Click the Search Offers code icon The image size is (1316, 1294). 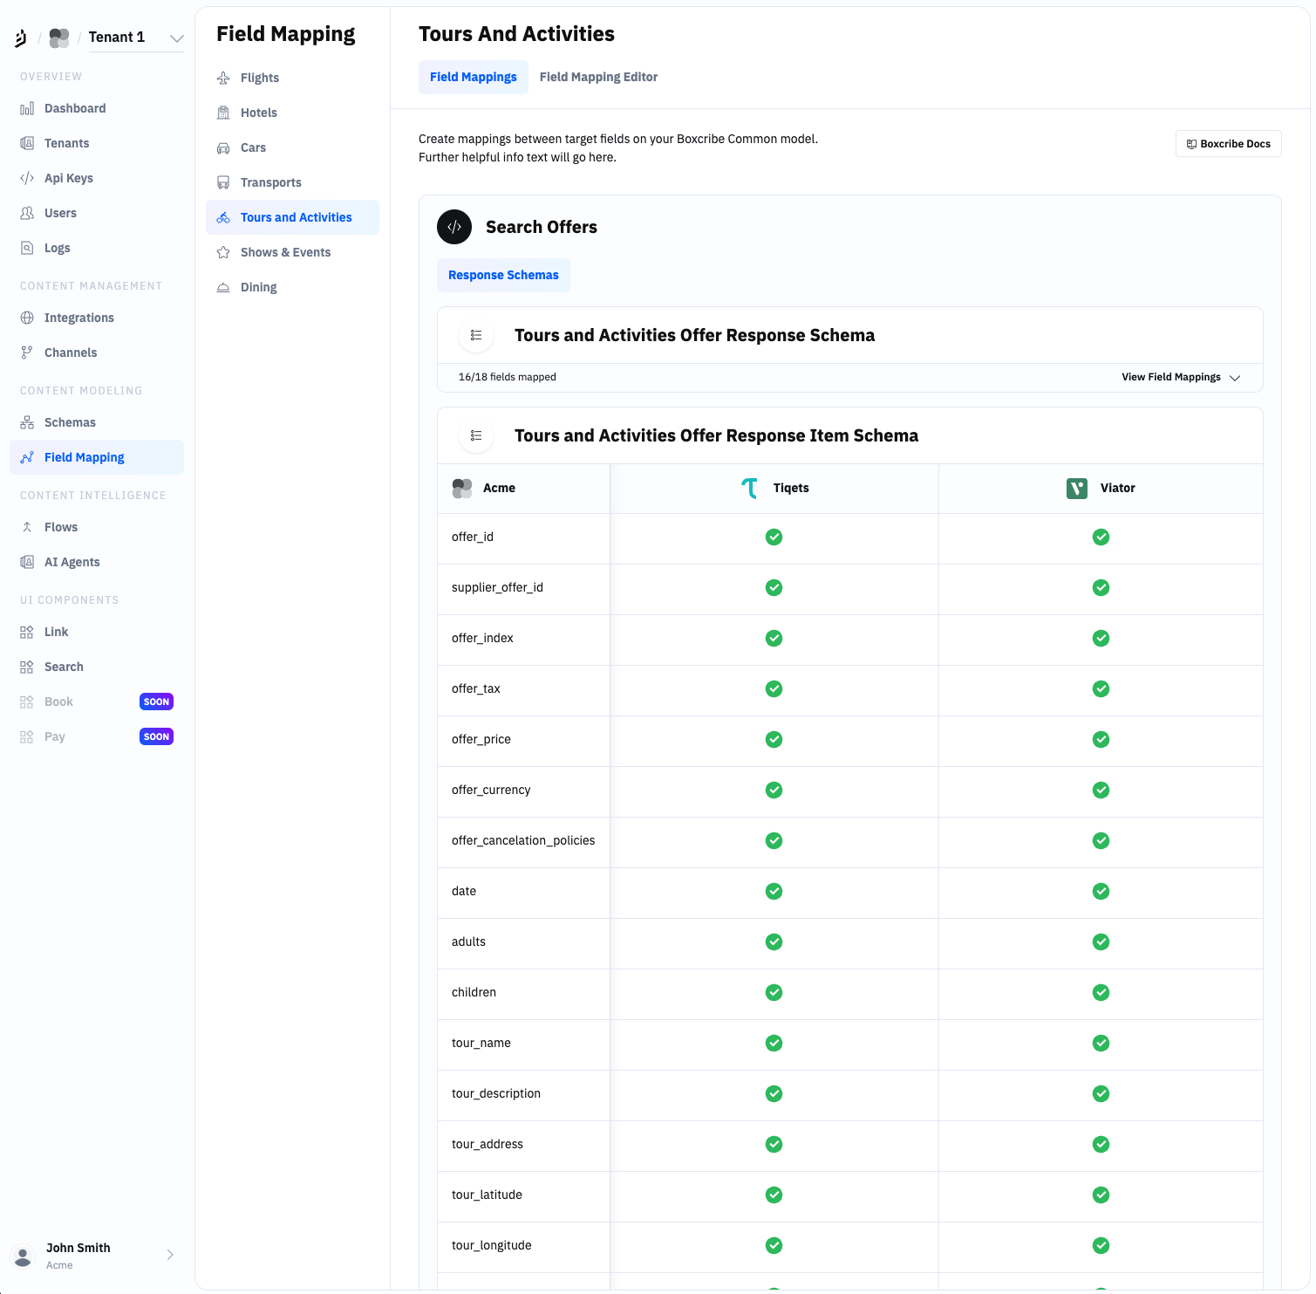click(x=454, y=227)
